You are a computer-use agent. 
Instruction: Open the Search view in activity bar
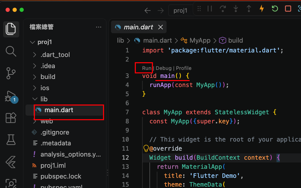click(11, 51)
